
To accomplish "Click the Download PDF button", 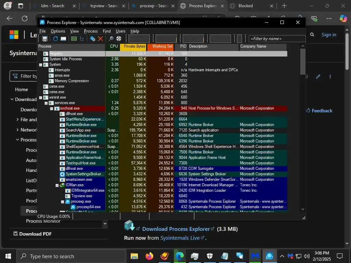I will pos(33,234).
